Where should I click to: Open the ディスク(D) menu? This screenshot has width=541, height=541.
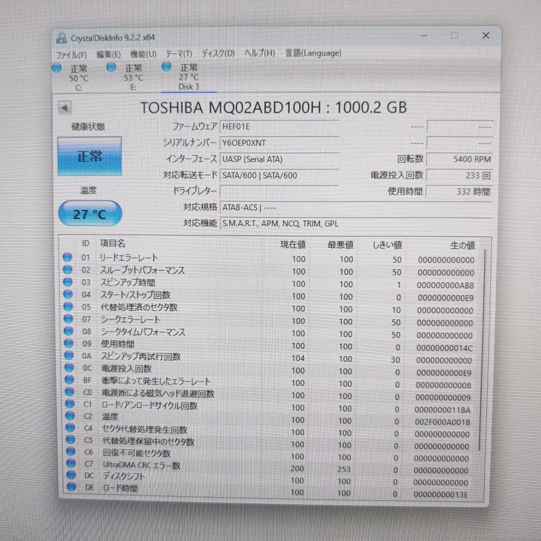(218, 53)
